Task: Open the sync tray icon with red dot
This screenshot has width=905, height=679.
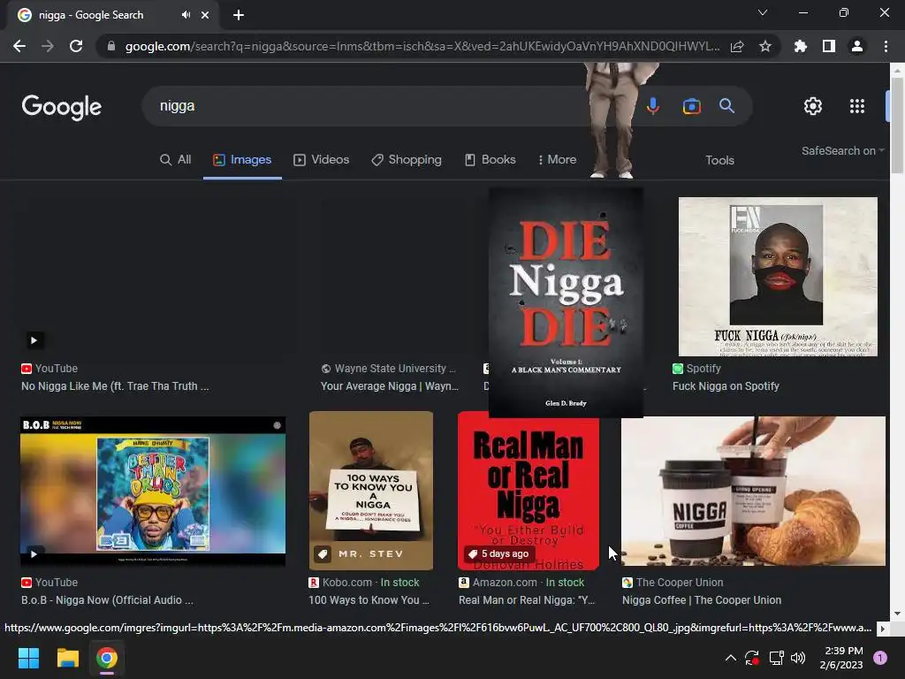Action: click(752, 658)
